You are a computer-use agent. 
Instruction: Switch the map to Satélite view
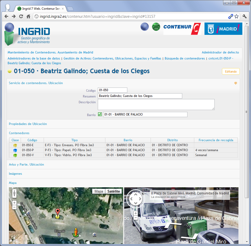click(114, 192)
